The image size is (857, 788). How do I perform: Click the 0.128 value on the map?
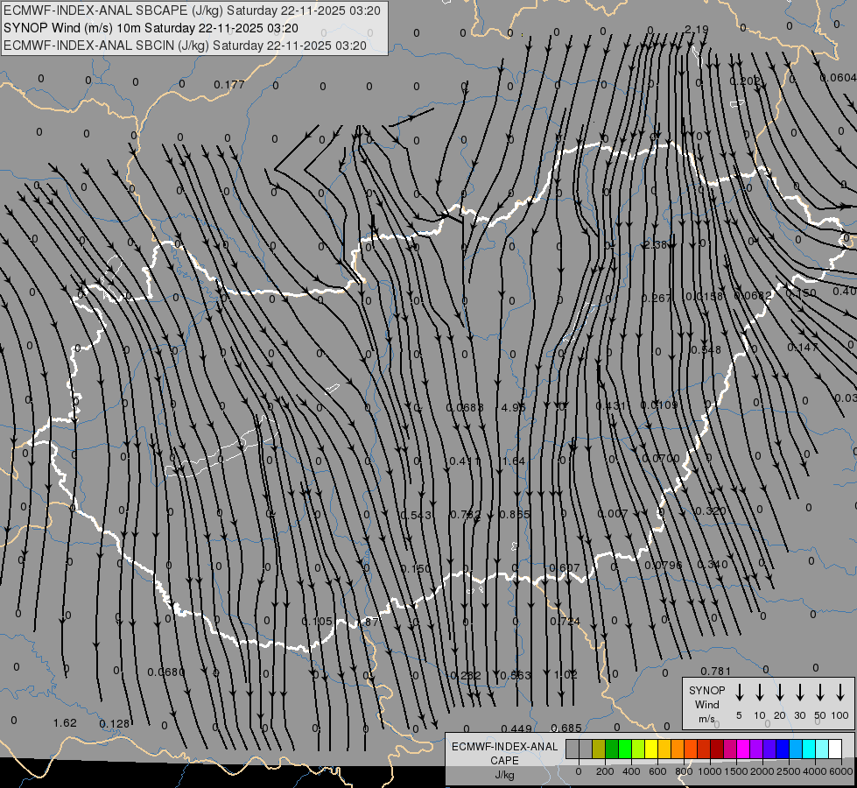coord(114,723)
